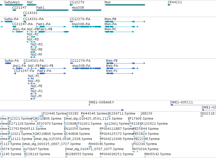Select the CG14391-PA protein label

pos(34,61)
